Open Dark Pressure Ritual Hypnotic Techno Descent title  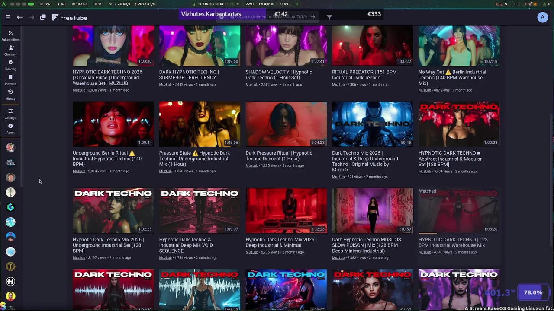click(279, 156)
